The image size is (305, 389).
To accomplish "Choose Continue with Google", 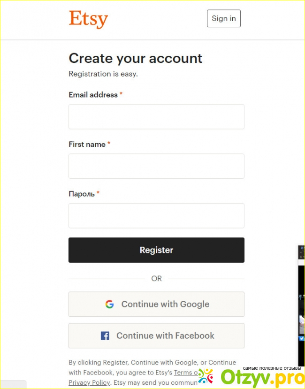I will pyautogui.click(x=156, y=304).
